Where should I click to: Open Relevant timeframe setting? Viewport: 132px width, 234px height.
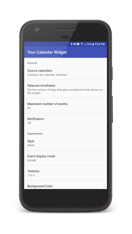point(65,89)
